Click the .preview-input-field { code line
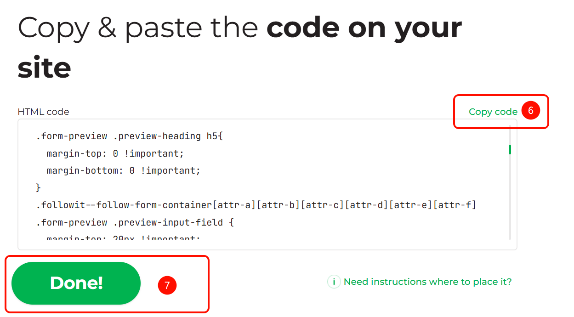The width and height of the screenshot is (574, 317). (135, 222)
